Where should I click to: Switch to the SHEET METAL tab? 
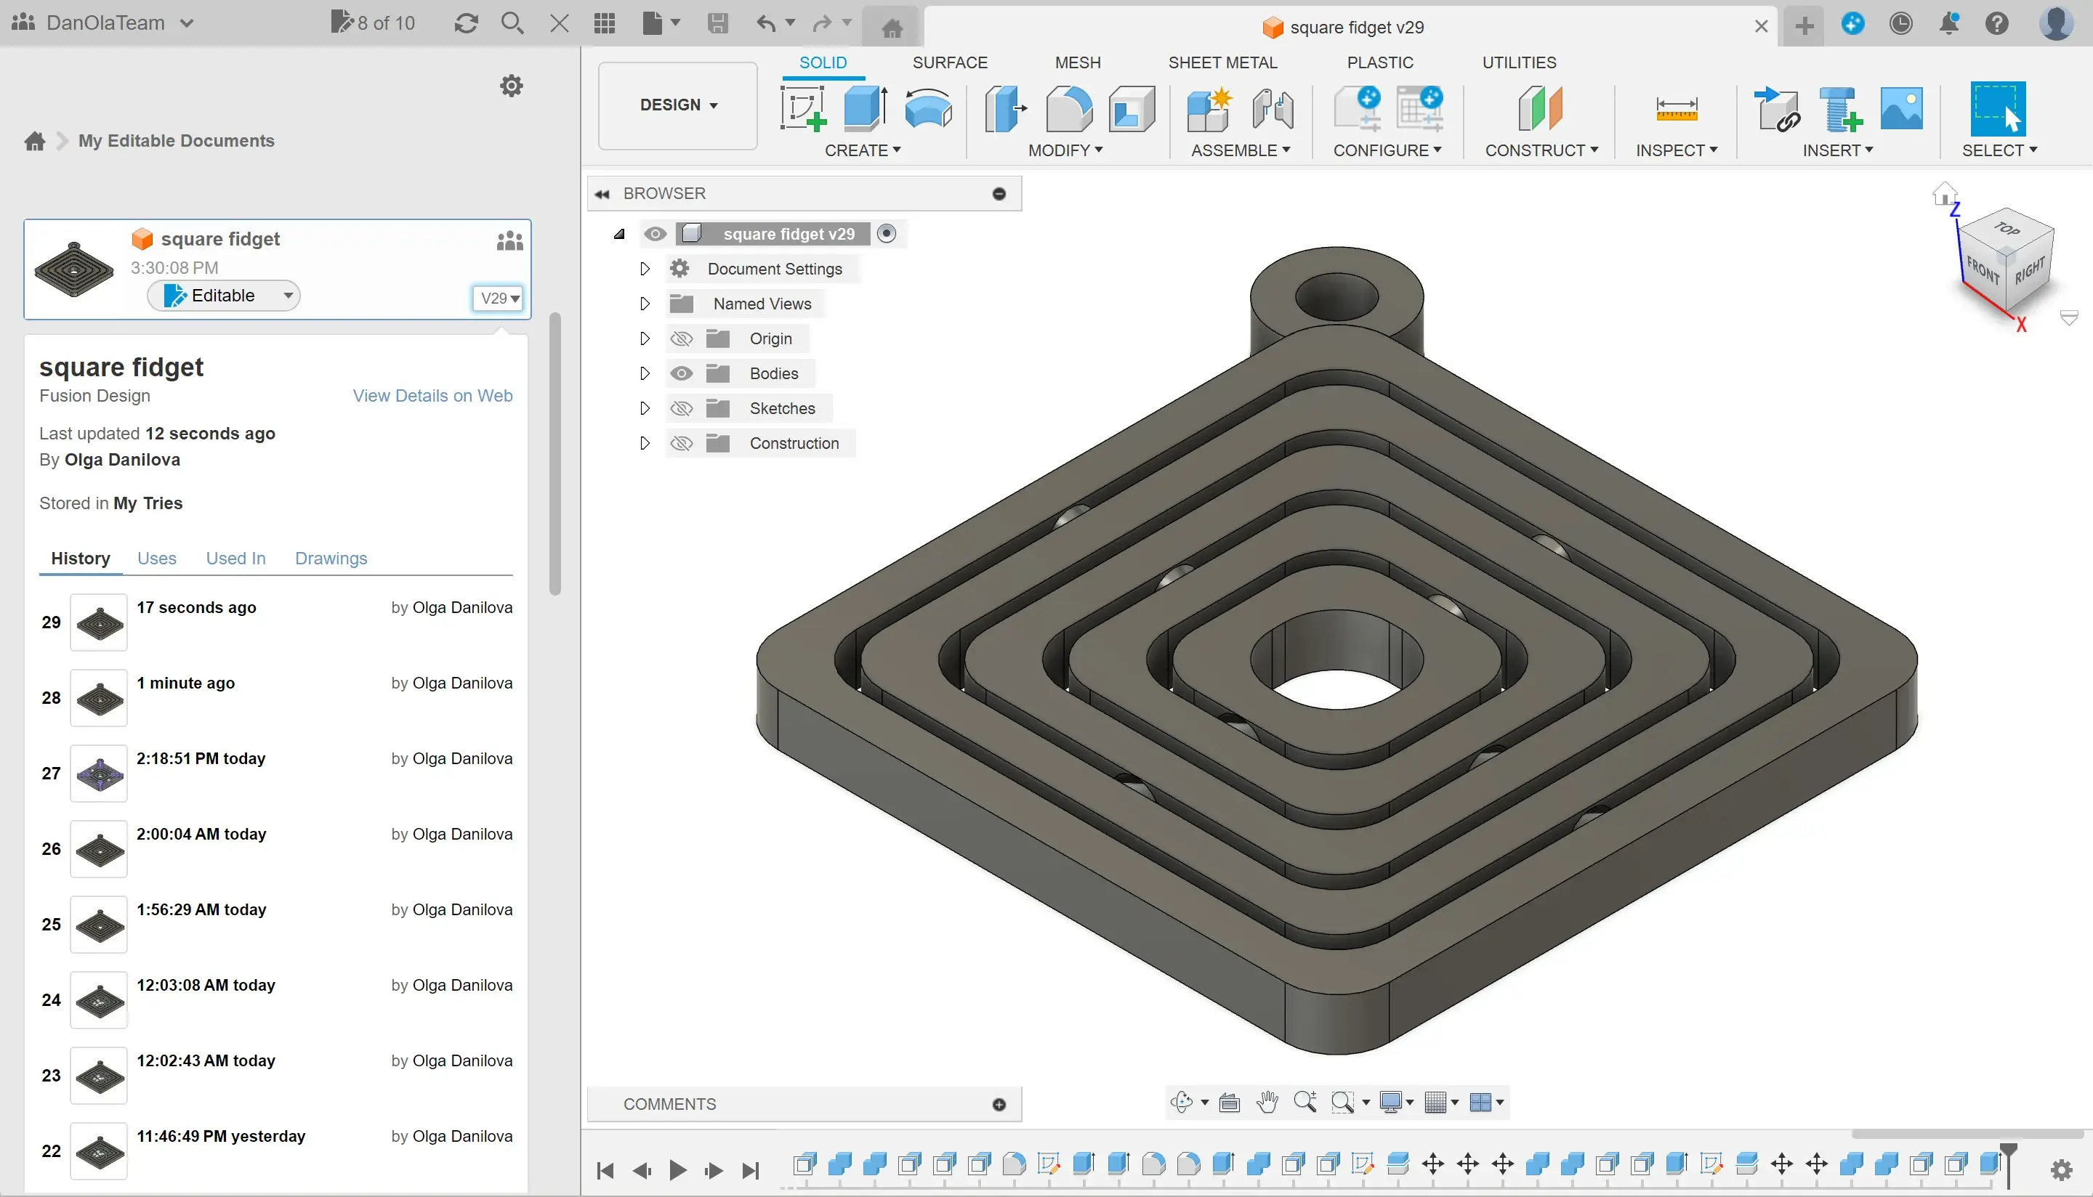(1223, 62)
